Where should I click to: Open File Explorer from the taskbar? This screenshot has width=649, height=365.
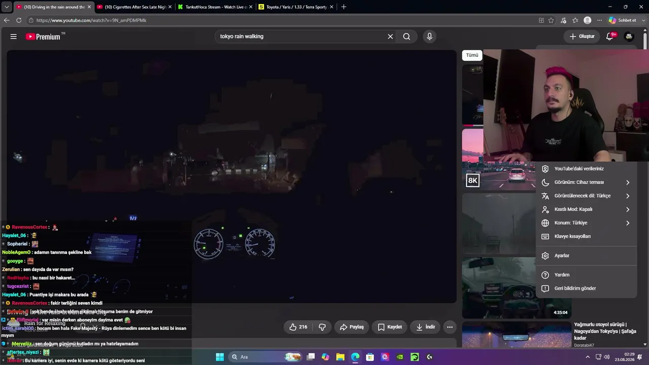[340, 357]
